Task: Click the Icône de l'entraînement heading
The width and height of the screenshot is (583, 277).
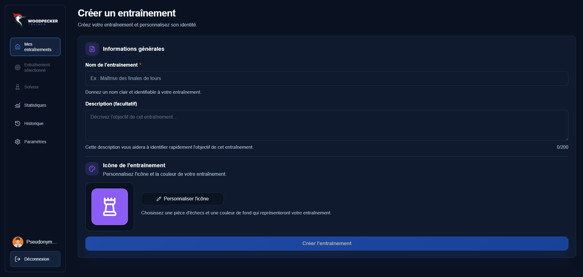Action: [134, 165]
